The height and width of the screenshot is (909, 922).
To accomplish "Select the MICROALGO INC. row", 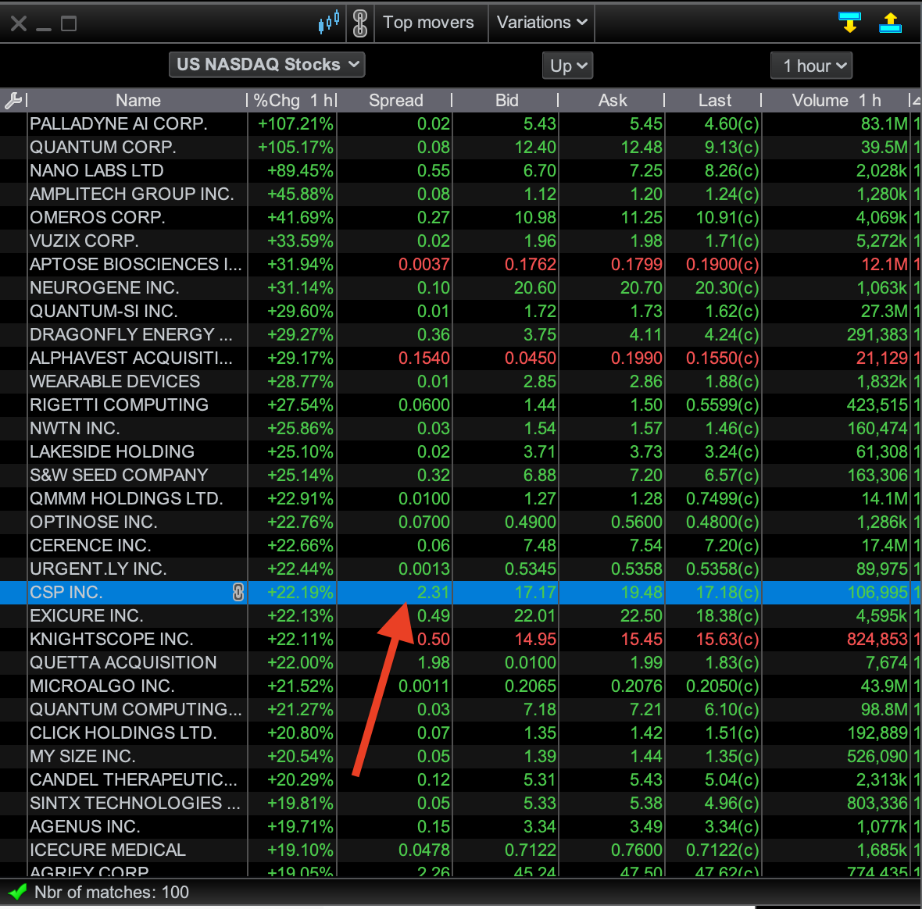I will (x=461, y=686).
